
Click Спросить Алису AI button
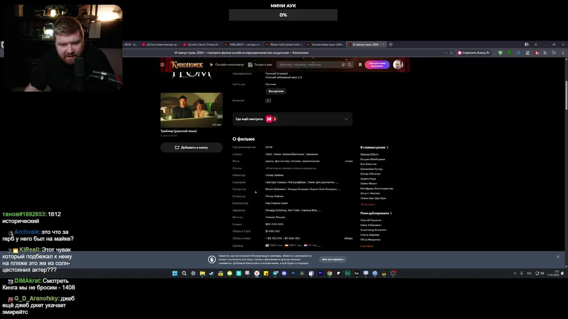pos(473,53)
